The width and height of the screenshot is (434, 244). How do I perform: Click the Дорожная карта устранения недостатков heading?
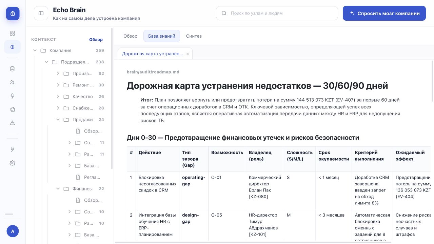(x=257, y=86)
